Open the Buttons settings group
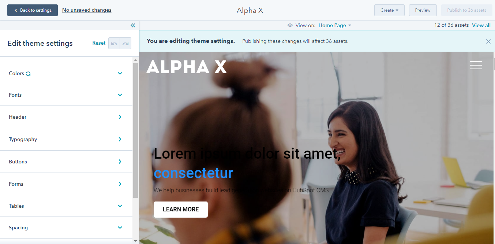495x244 pixels. coord(66,162)
